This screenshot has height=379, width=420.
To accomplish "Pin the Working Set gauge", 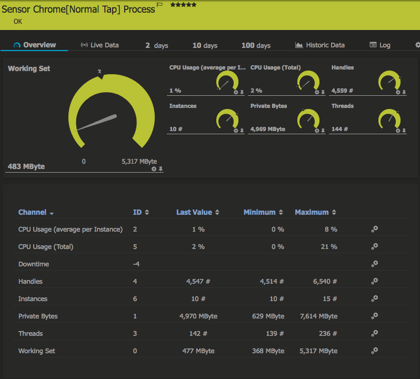I will pyautogui.click(x=161, y=169).
